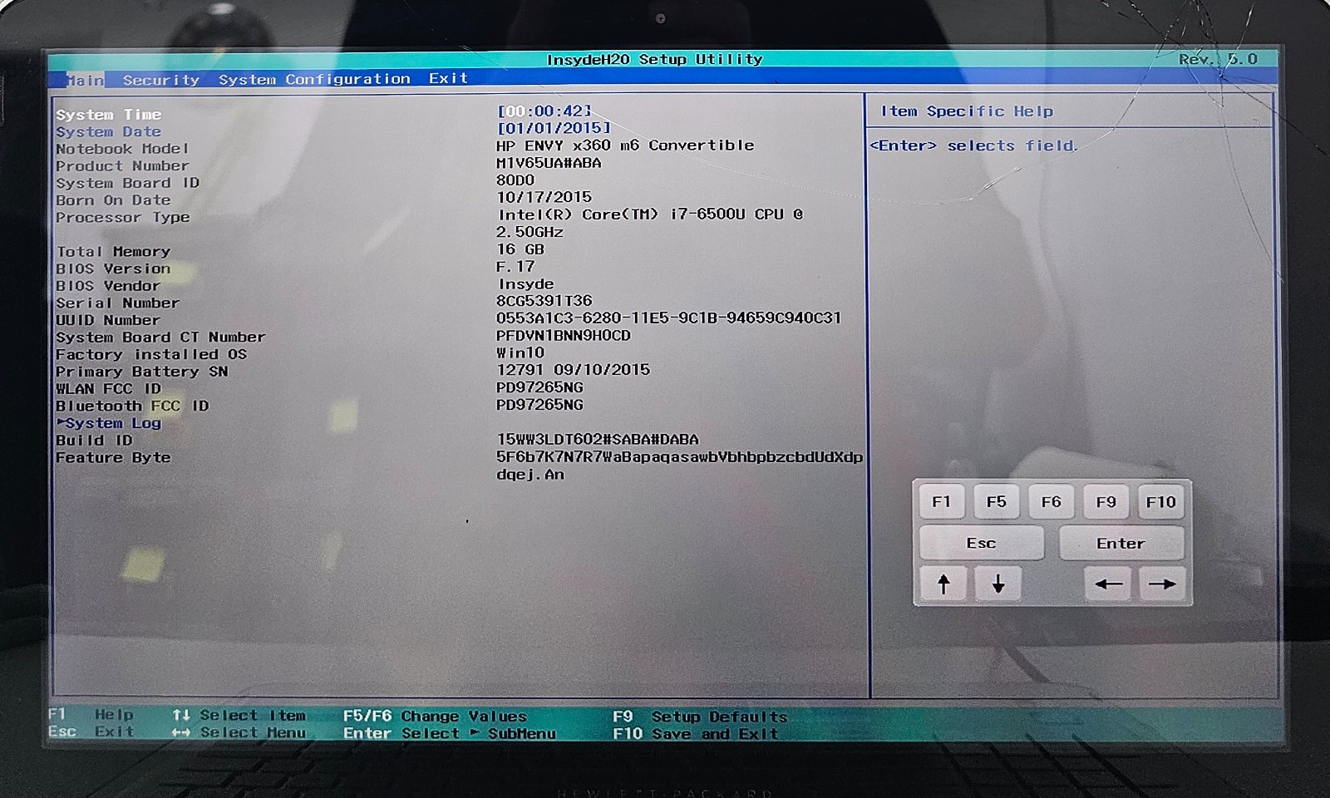Screen dimensions: 1330x798
Task: Click the System Board ID label
Action: [x=127, y=183]
